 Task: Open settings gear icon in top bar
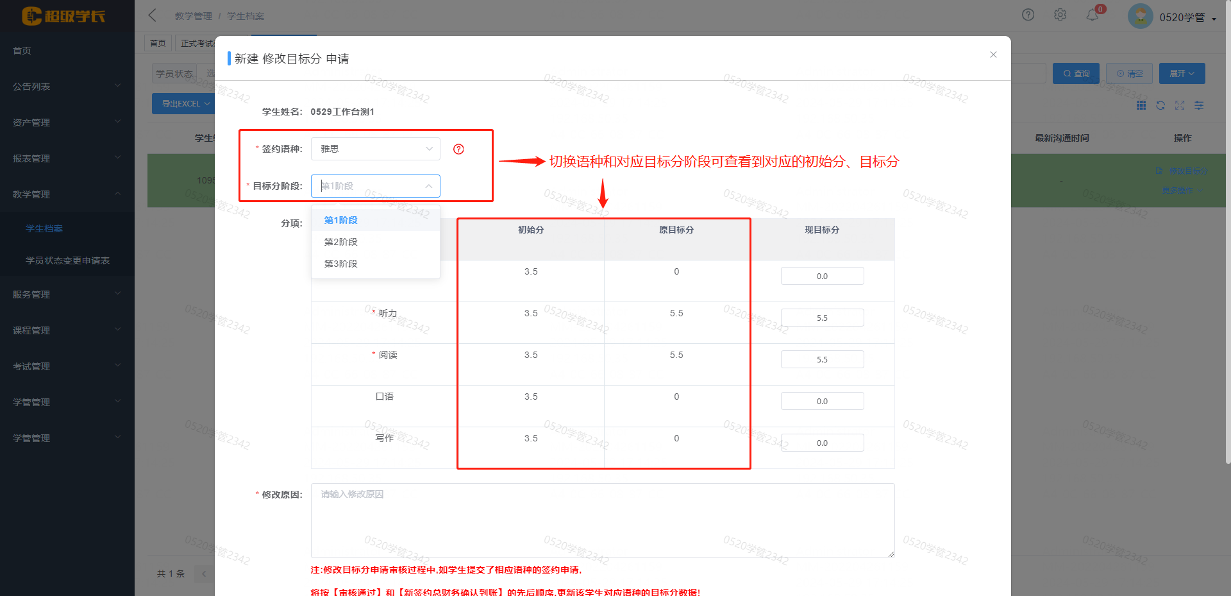point(1060,15)
